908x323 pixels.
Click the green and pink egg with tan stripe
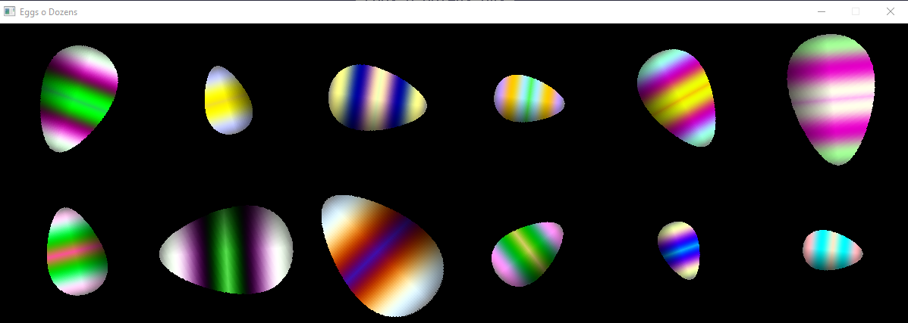(x=527, y=254)
